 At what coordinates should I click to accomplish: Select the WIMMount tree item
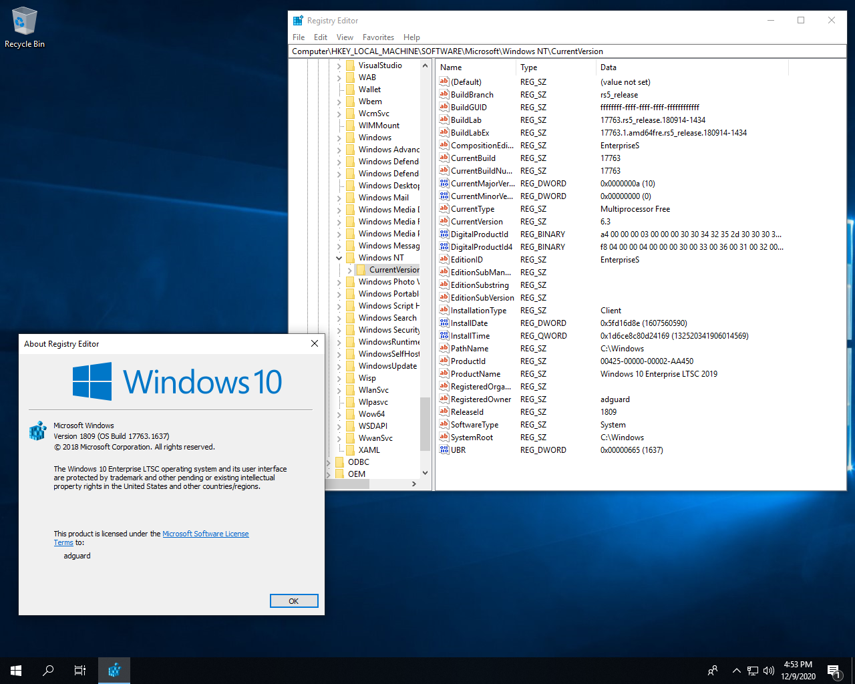(379, 126)
